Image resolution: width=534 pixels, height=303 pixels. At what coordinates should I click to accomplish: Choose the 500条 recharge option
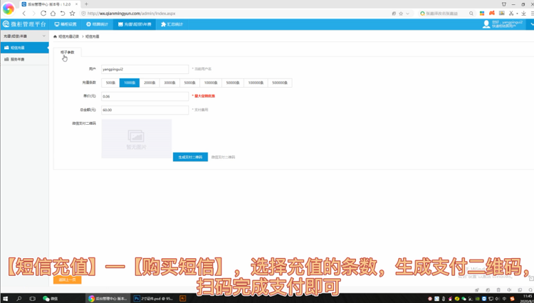coord(110,83)
